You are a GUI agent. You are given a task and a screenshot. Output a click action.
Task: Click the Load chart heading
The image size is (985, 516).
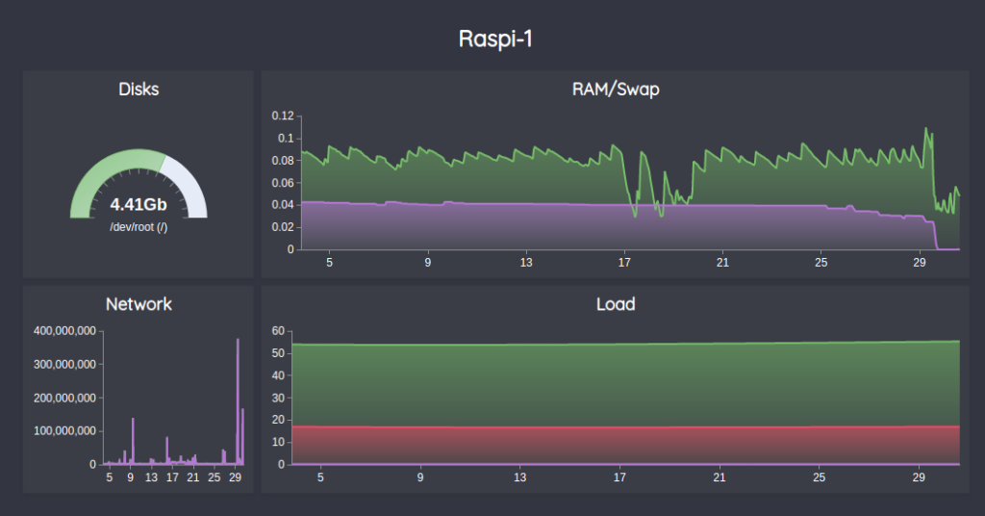[615, 304]
